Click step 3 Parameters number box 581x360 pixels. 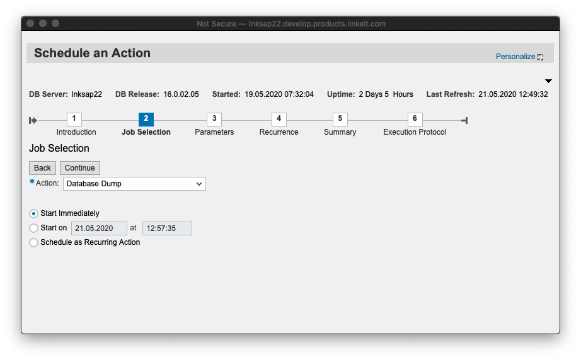point(214,119)
